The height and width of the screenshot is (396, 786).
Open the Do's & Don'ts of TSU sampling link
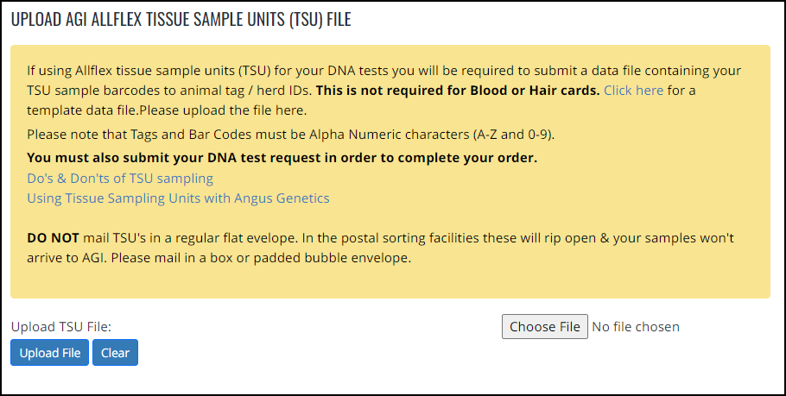[120, 179]
